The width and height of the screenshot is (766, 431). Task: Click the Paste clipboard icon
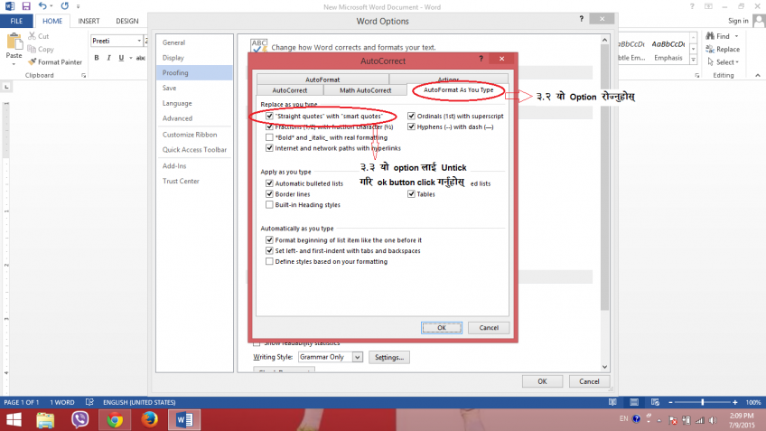click(14, 42)
